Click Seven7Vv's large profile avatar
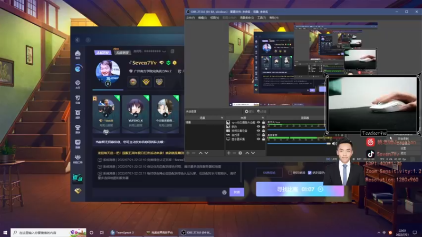Image resolution: width=422 pixels, height=237 pixels. (108, 73)
